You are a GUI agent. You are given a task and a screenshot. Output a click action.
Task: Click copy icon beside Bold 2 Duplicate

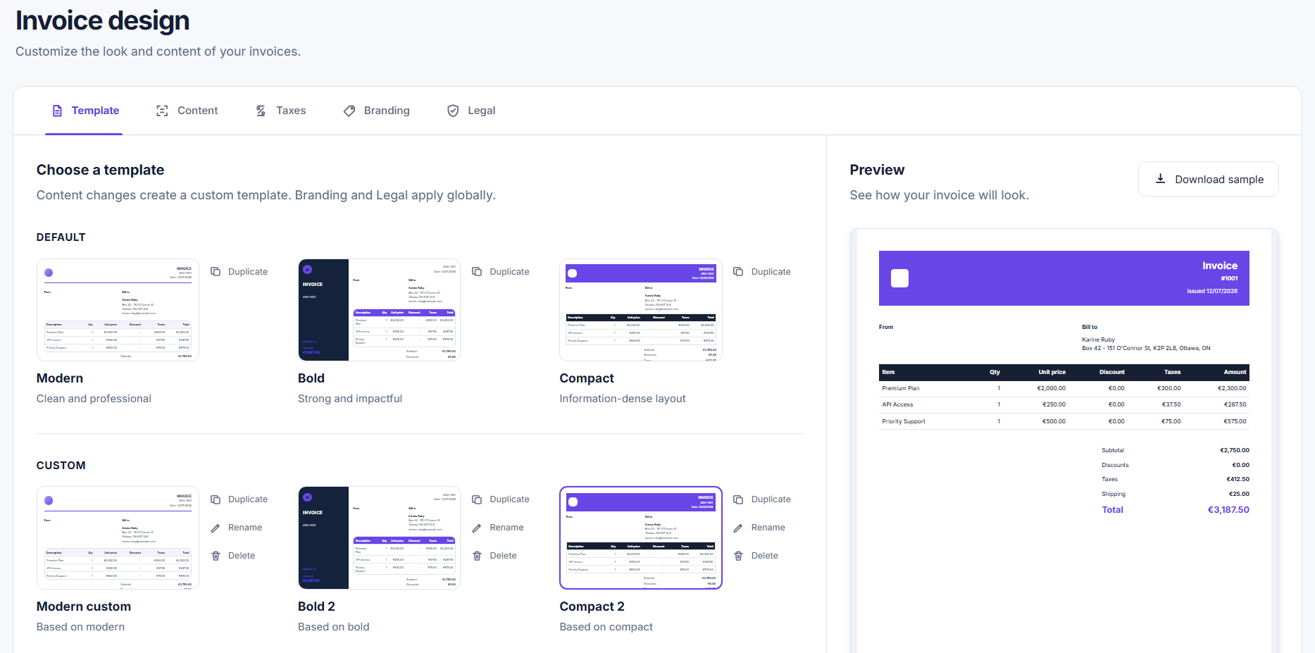click(x=477, y=499)
